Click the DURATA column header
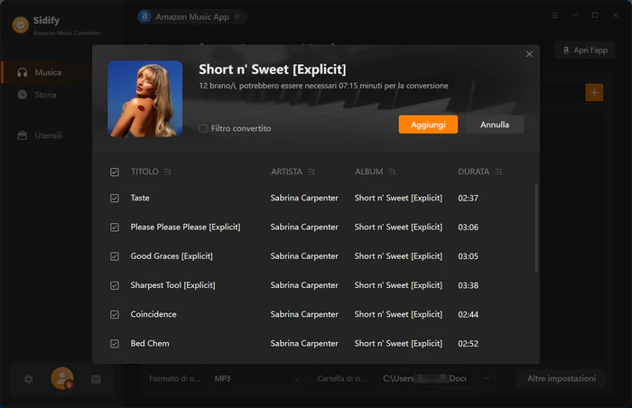632x408 pixels. pyautogui.click(x=474, y=172)
